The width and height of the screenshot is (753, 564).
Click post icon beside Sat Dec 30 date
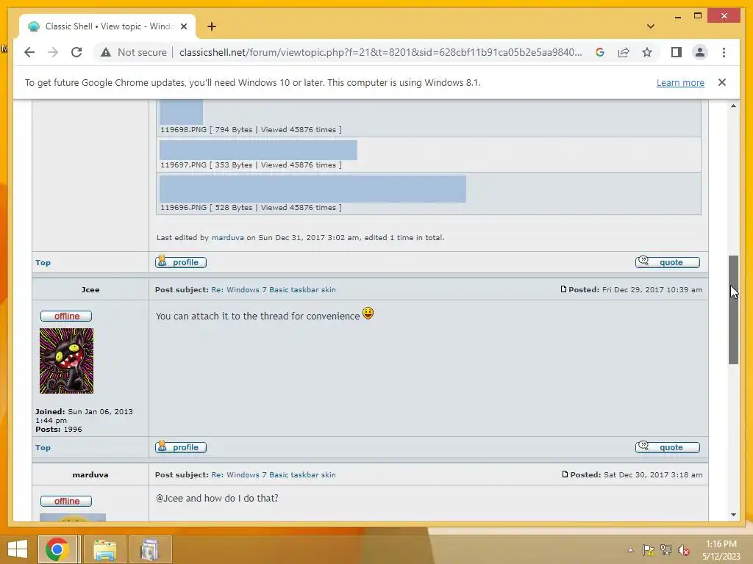coord(565,474)
